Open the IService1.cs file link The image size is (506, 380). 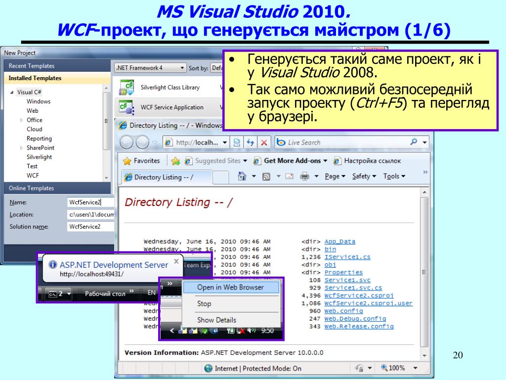(x=347, y=257)
